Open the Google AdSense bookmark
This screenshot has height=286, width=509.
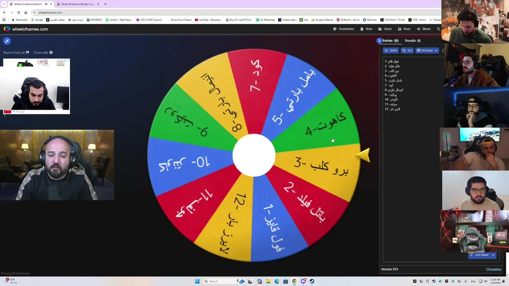(x=322, y=20)
